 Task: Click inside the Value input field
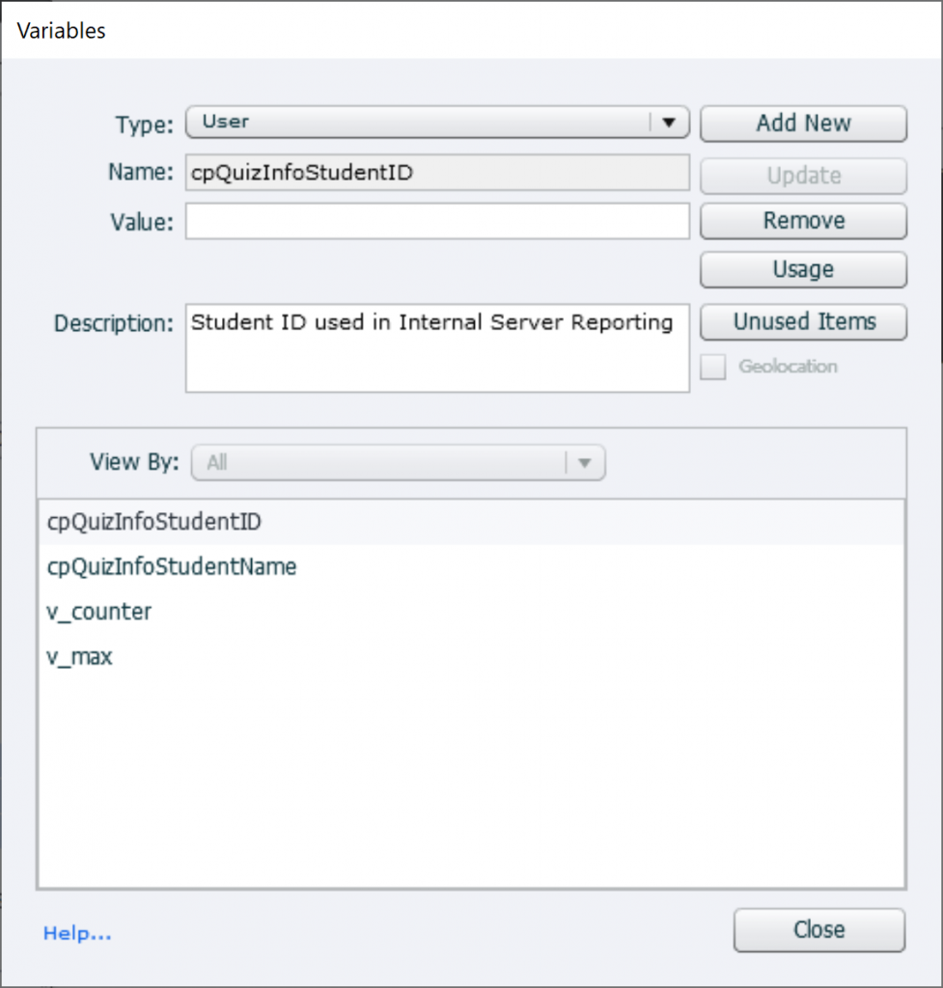pyautogui.click(x=437, y=221)
